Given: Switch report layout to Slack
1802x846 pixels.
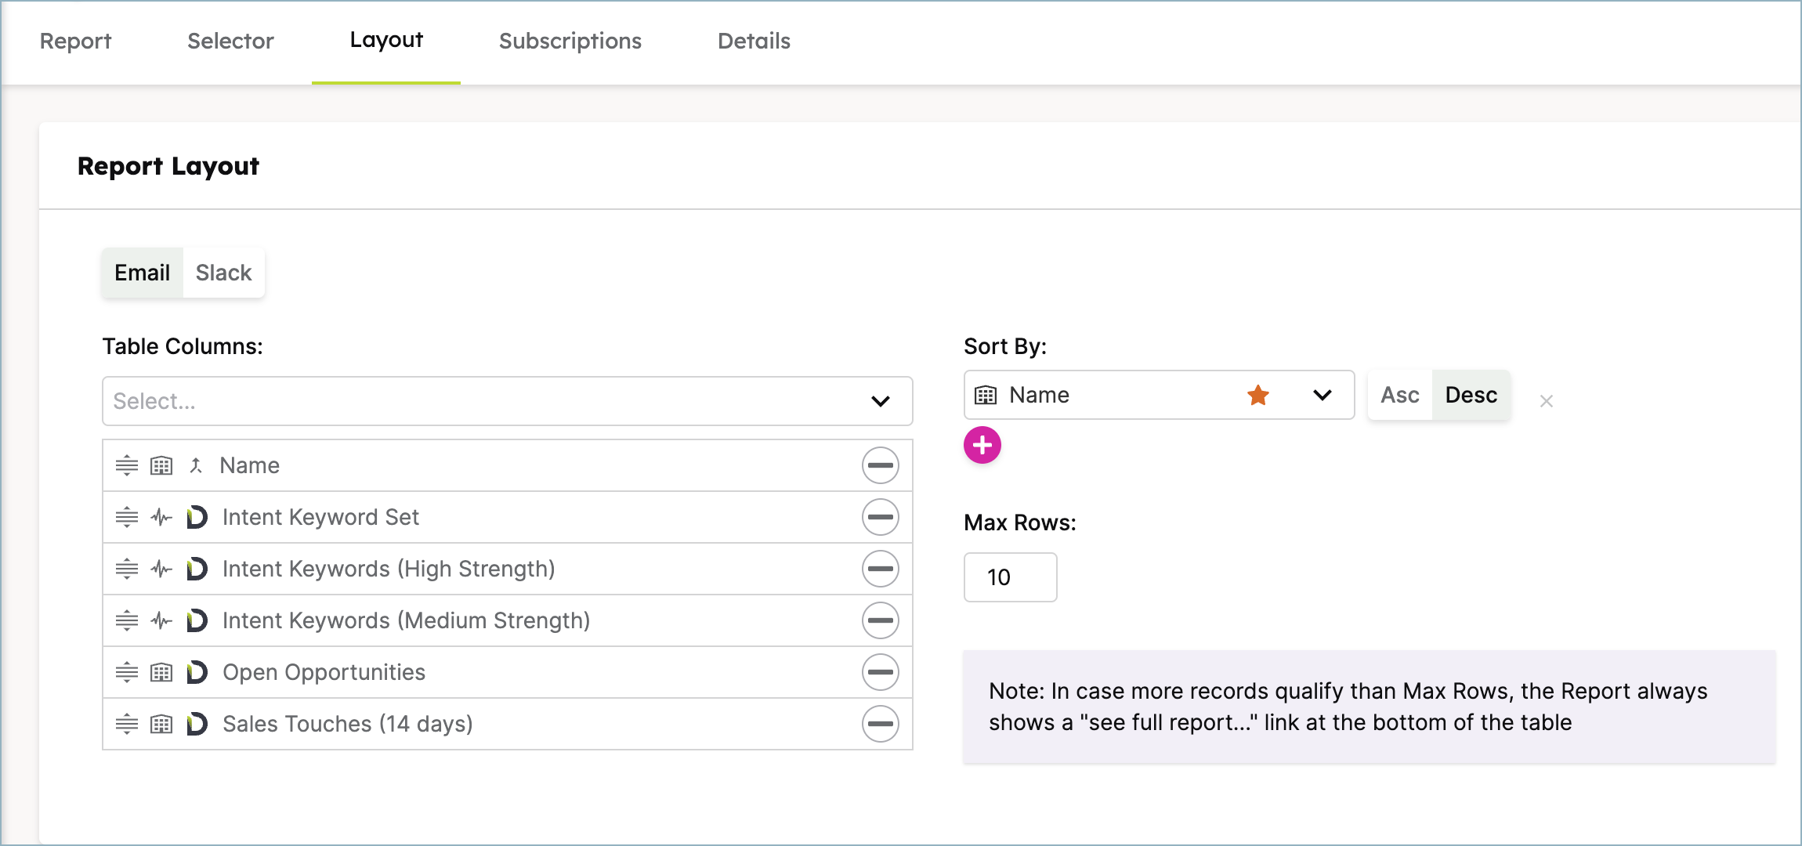Looking at the screenshot, I should click(x=223, y=273).
